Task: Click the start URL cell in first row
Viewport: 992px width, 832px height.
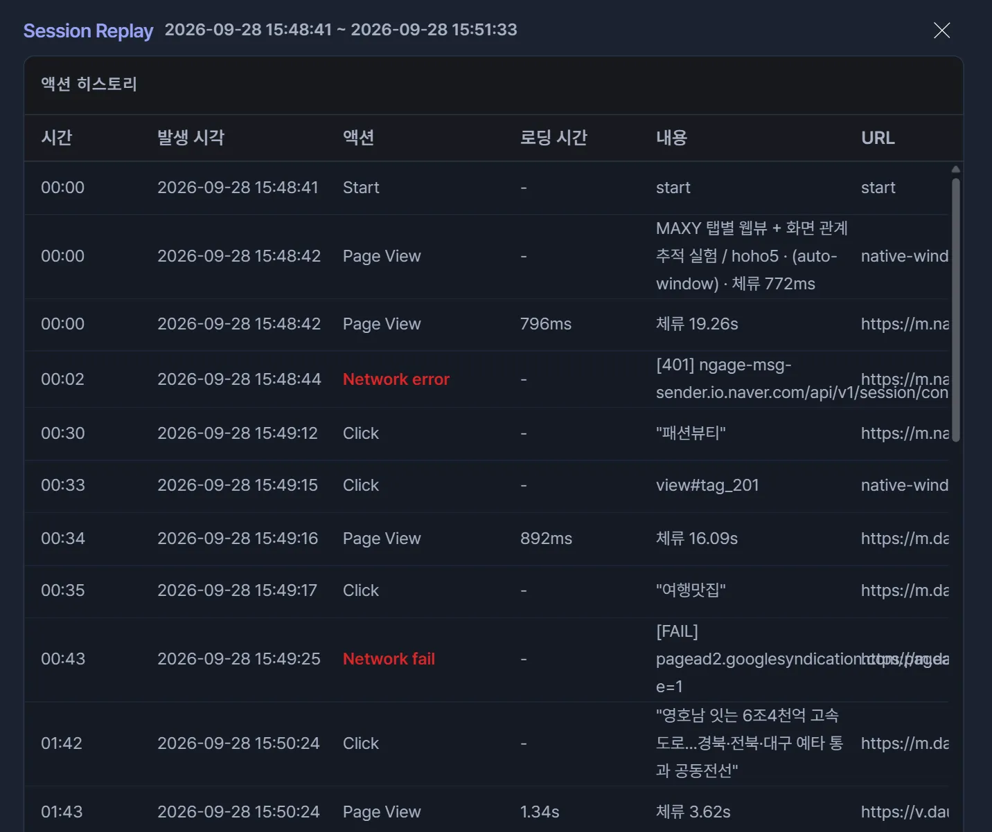Action: [x=878, y=188]
